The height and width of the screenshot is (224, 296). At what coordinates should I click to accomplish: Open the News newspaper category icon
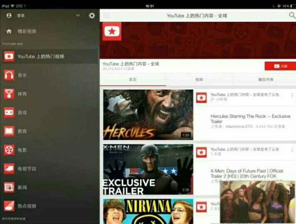tap(9, 187)
